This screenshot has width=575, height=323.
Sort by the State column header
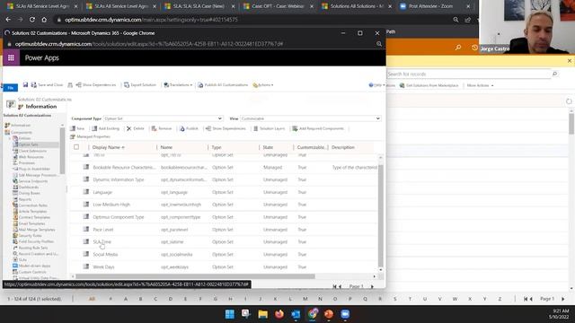pos(268,147)
